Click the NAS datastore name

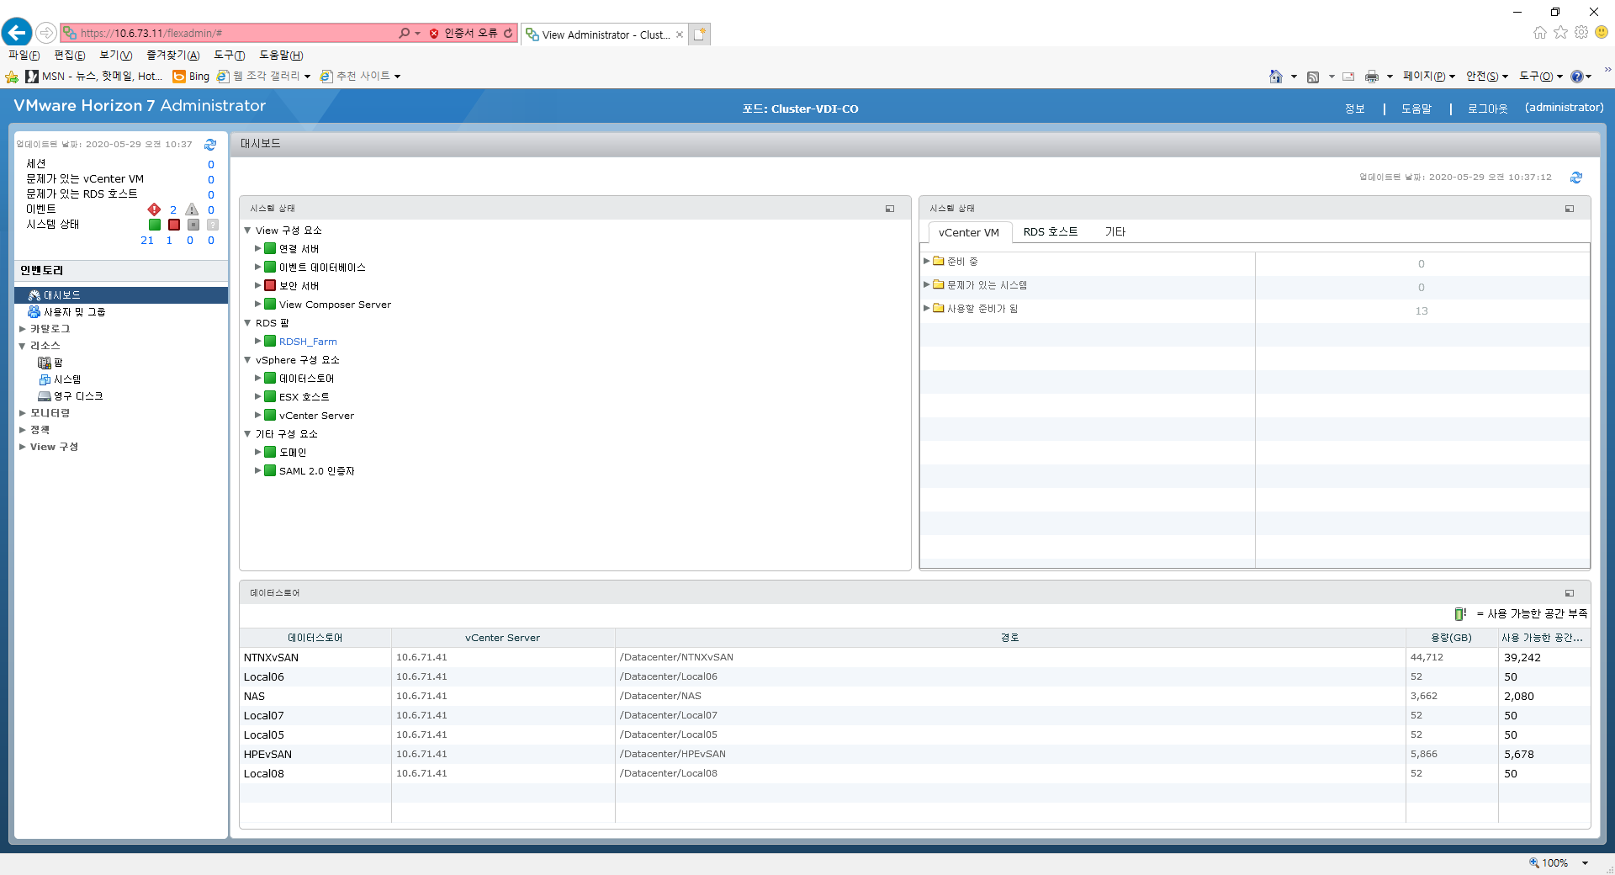[x=254, y=696]
